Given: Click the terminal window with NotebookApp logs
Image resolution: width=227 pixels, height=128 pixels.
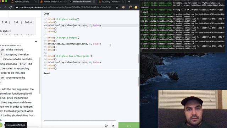Looking at the screenshot, I should 183,26.
